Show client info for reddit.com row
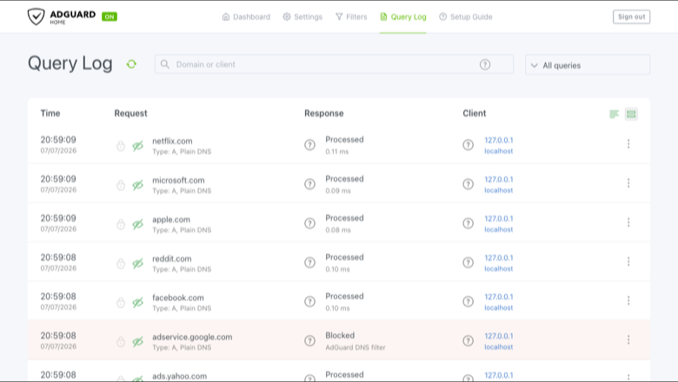The width and height of the screenshot is (678, 382). 468,263
